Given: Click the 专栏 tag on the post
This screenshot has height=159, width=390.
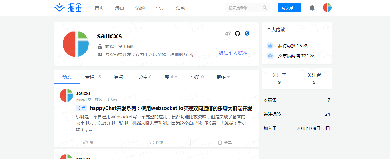Looking at the screenshot, I should tap(82, 108).
